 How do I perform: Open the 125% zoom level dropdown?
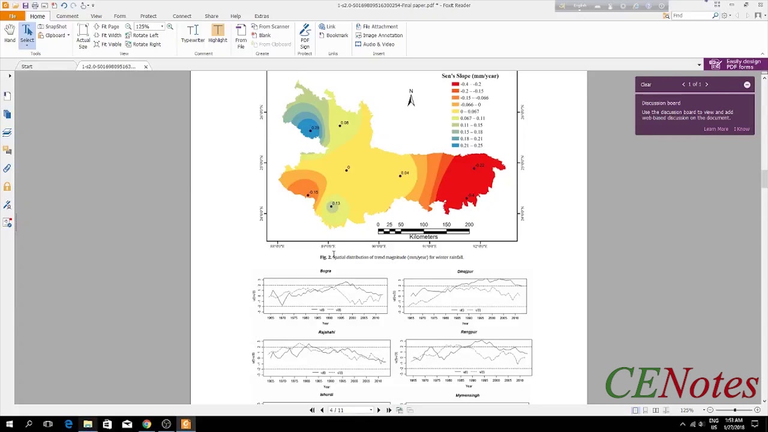[161, 26]
